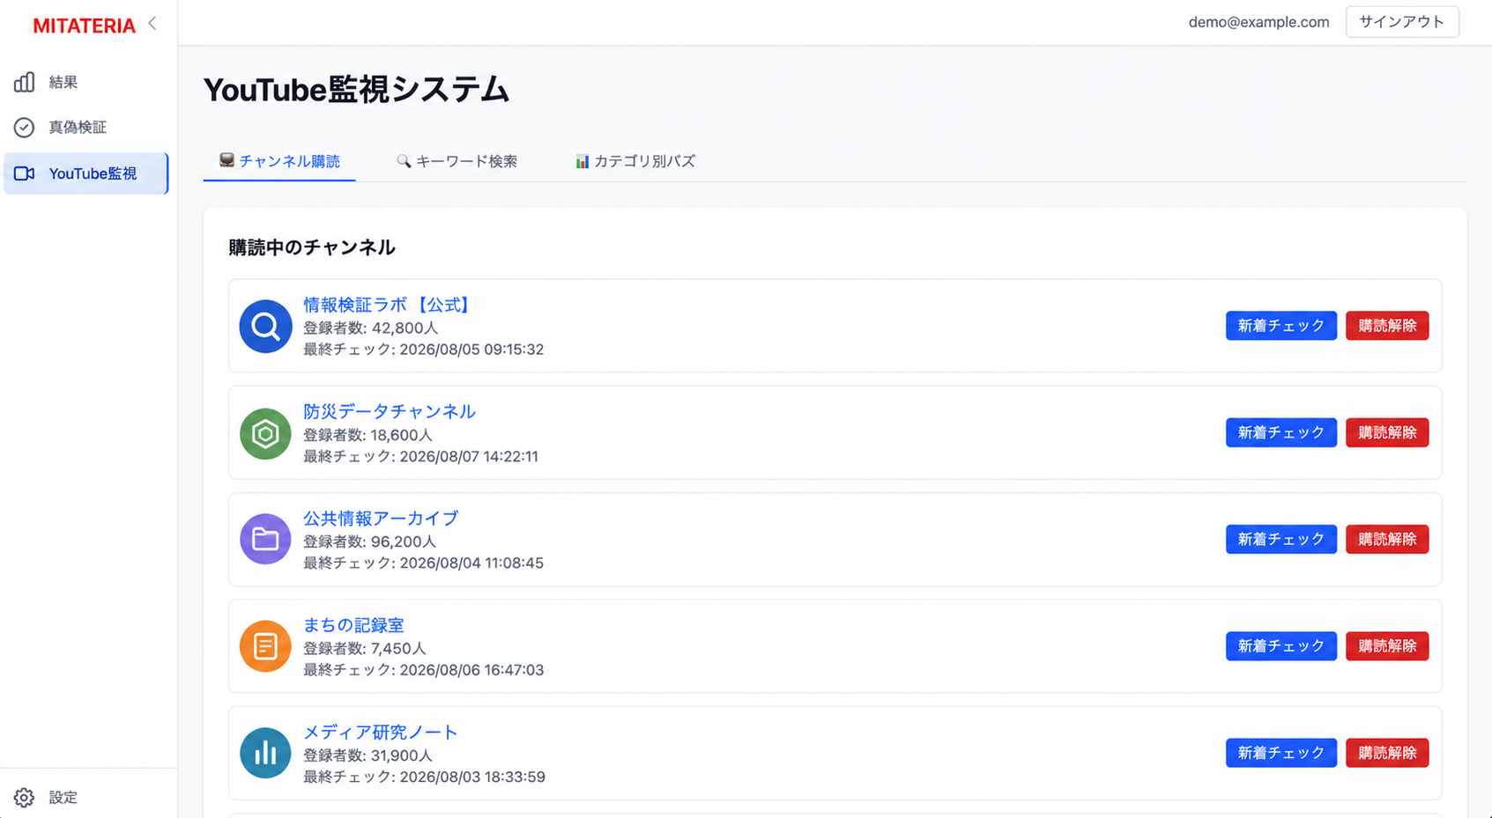This screenshot has height=818, width=1492.
Task: Click the 登録者数: 18,600人 text
Action: (x=368, y=435)
